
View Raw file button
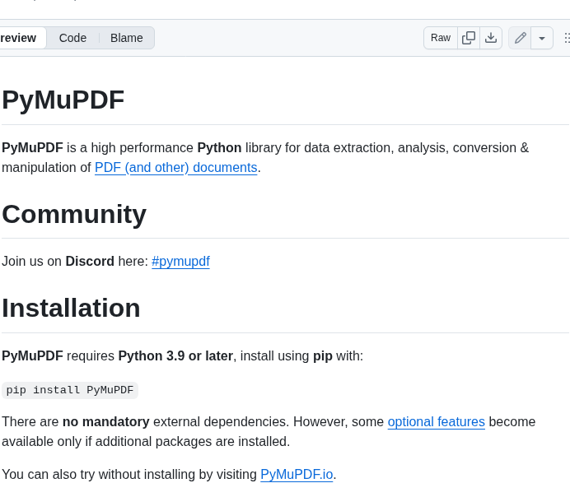coord(441,38)
